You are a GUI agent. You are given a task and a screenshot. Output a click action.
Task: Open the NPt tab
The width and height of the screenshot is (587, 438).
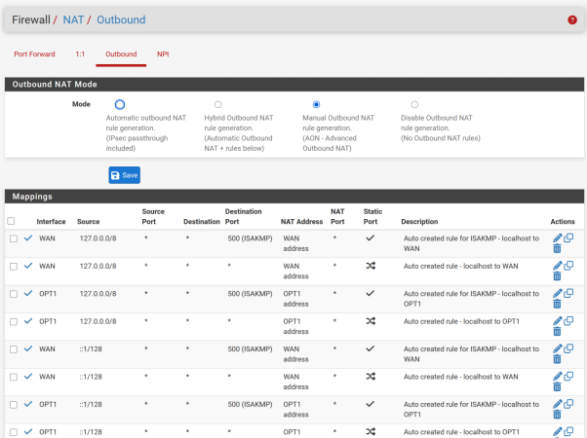(163, 55)
